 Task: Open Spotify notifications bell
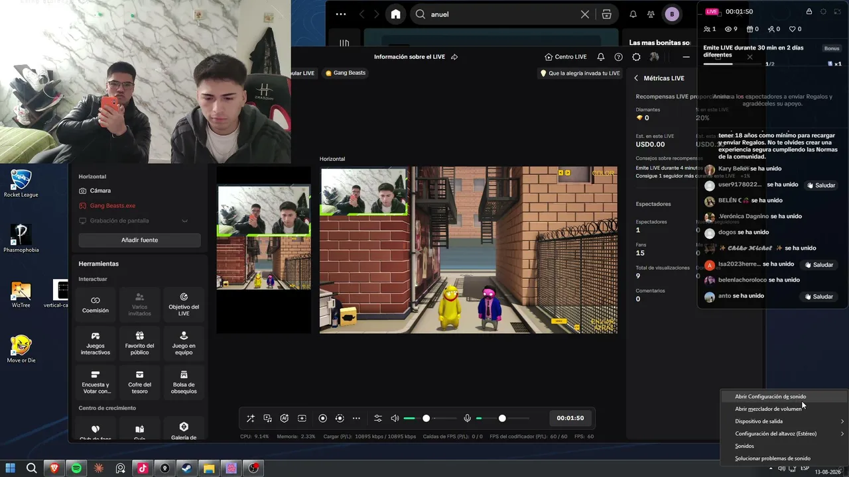(x=633, y=14)
